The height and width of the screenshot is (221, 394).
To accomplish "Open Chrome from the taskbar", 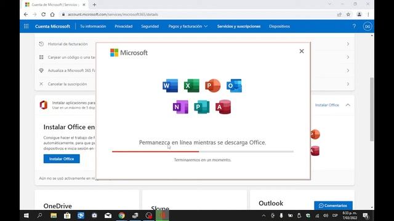I will coord(122,215).
